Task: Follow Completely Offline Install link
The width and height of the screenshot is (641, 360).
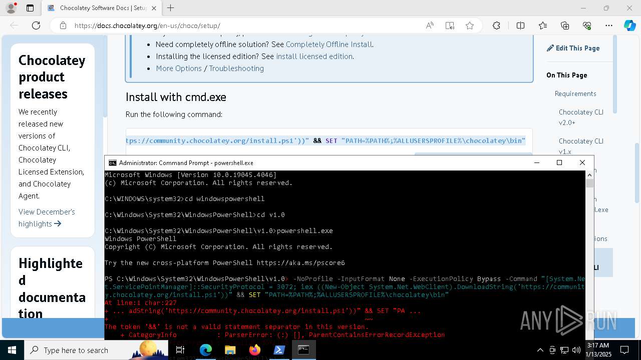Action: tap(329, 44)
